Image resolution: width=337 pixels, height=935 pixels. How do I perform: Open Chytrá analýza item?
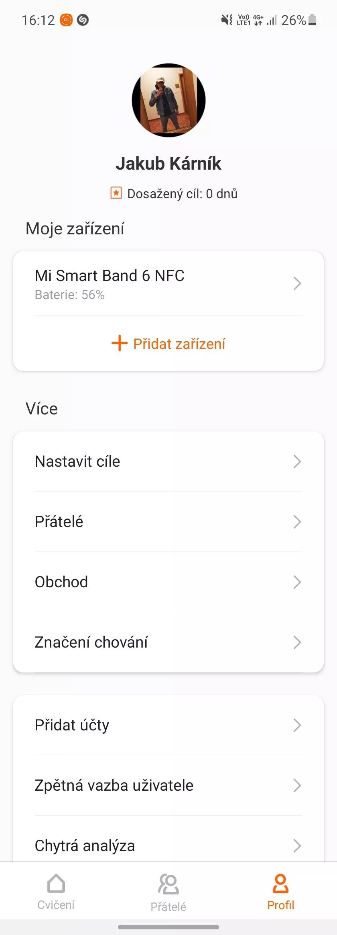(x=168, y=843)
